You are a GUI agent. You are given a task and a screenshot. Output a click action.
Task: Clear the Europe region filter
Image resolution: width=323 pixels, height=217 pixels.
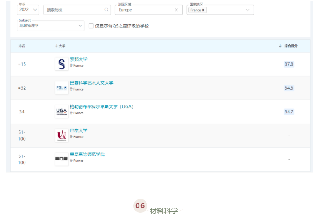(177, 10)
